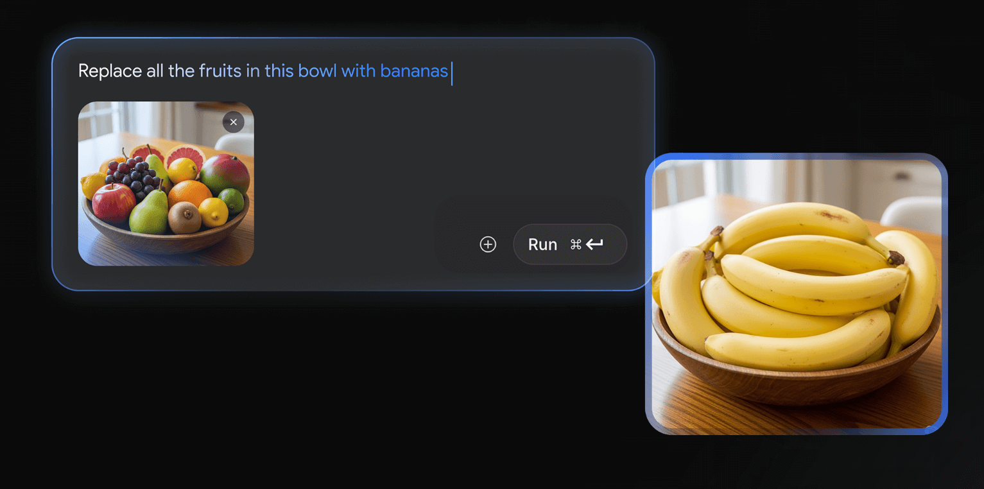Viewport: 984px width, 489px height.
Task: Click the word "Replace" in the prompt
Action: point(110,71)
